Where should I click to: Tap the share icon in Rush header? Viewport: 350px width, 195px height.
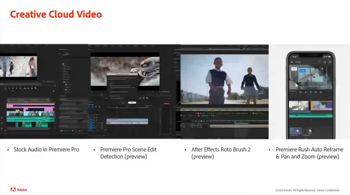pyautogui.click(x=325, y=62)
